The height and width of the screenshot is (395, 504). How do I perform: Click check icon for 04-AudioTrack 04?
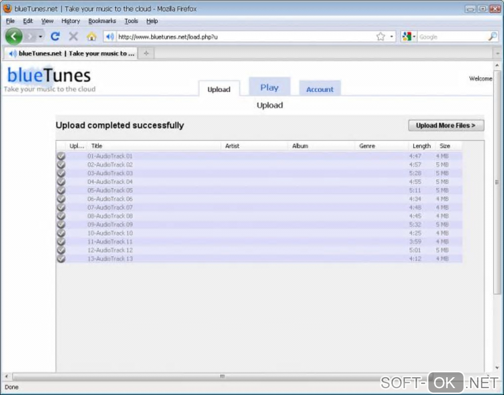coord(61,181)
